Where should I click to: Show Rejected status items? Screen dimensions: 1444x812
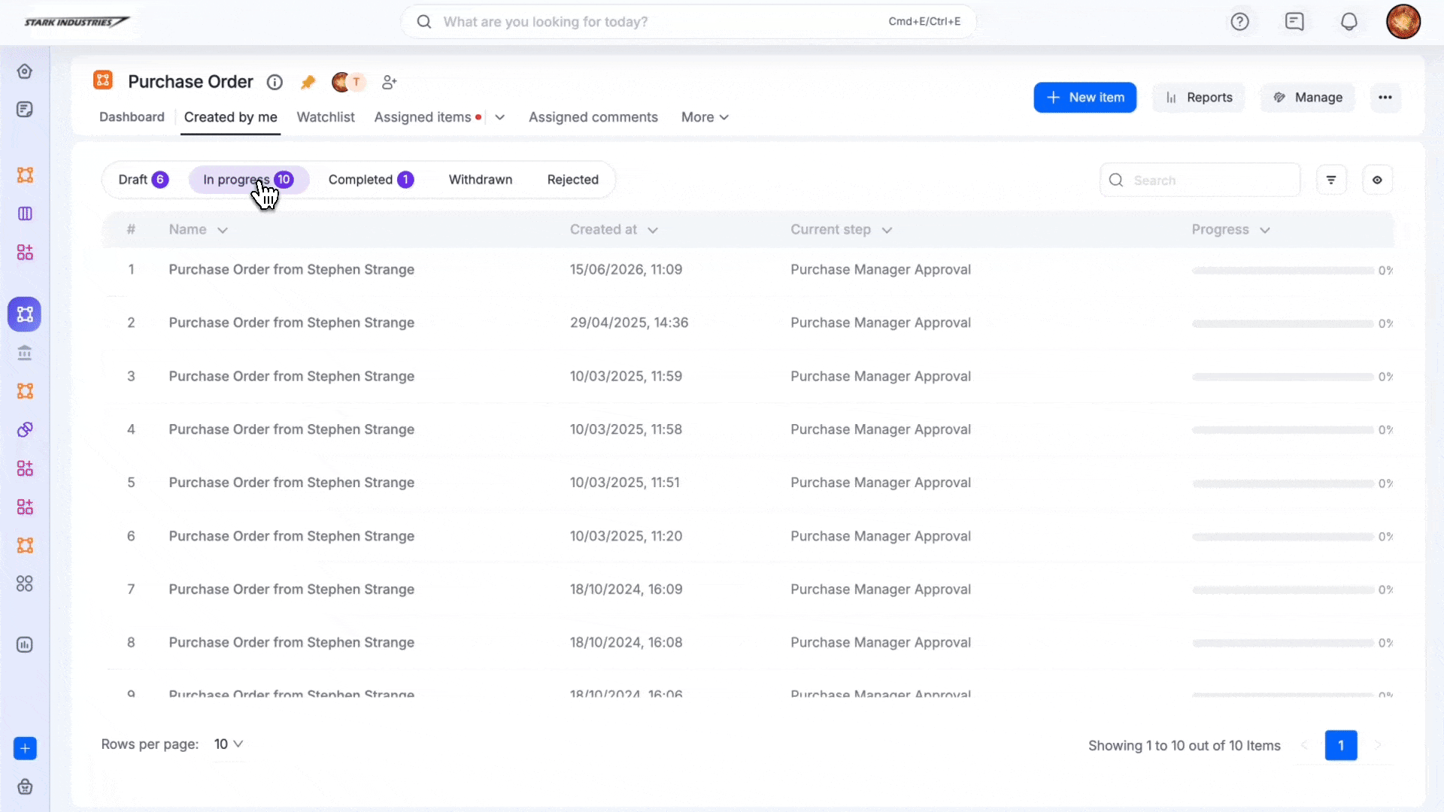point(573,180)
